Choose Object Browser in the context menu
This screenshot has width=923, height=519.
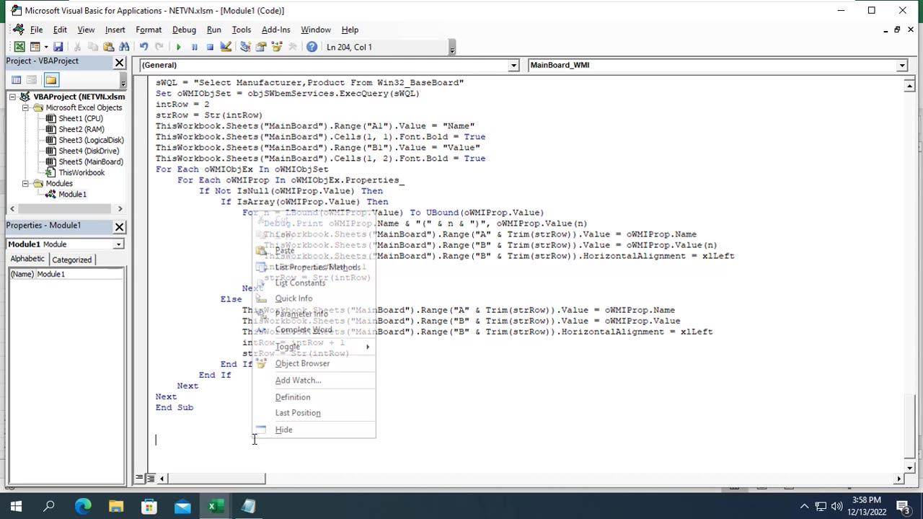point(314,363)
